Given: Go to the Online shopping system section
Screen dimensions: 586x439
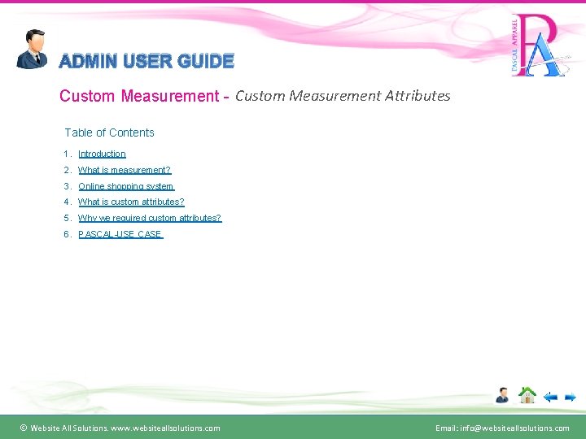Looking at the screenshot, I should [126, 186].
